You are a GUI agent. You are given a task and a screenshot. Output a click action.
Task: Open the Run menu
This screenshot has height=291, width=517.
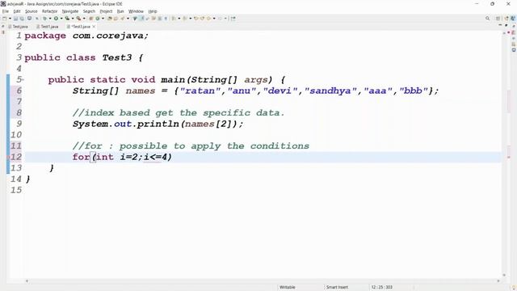[120, 11]
